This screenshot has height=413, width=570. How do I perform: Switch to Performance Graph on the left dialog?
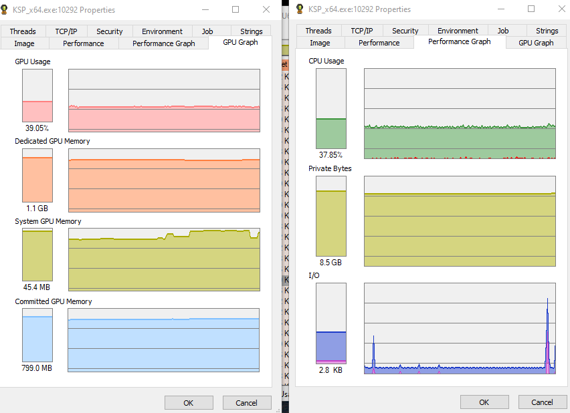pyautogui.click(x=163, y=43)
